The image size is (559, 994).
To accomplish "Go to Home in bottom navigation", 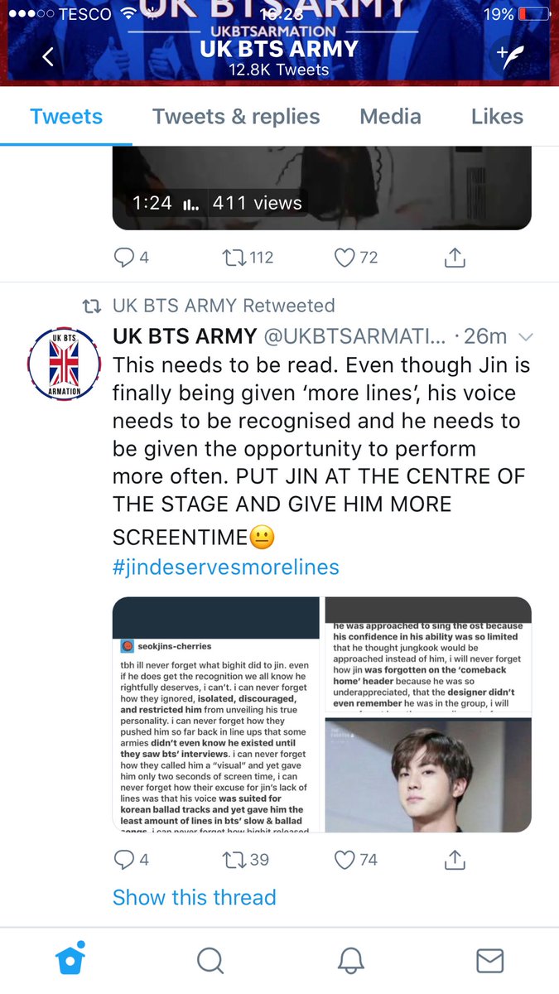I will 70,960.
